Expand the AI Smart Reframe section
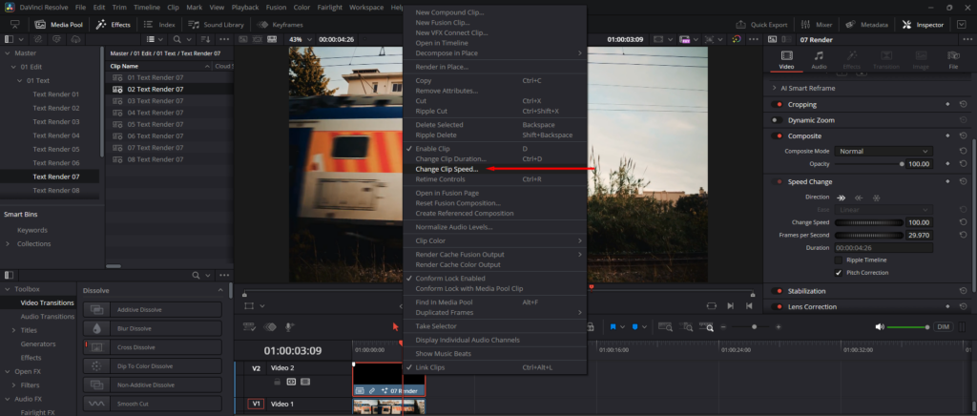 click(x=775, y=89)
